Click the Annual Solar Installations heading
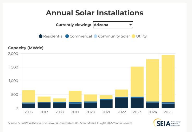Image resolution: width=192 pixels, height=132 pixels. click(x=94, y=13)
